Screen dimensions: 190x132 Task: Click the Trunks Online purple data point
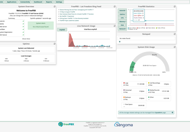coord(146,24)
